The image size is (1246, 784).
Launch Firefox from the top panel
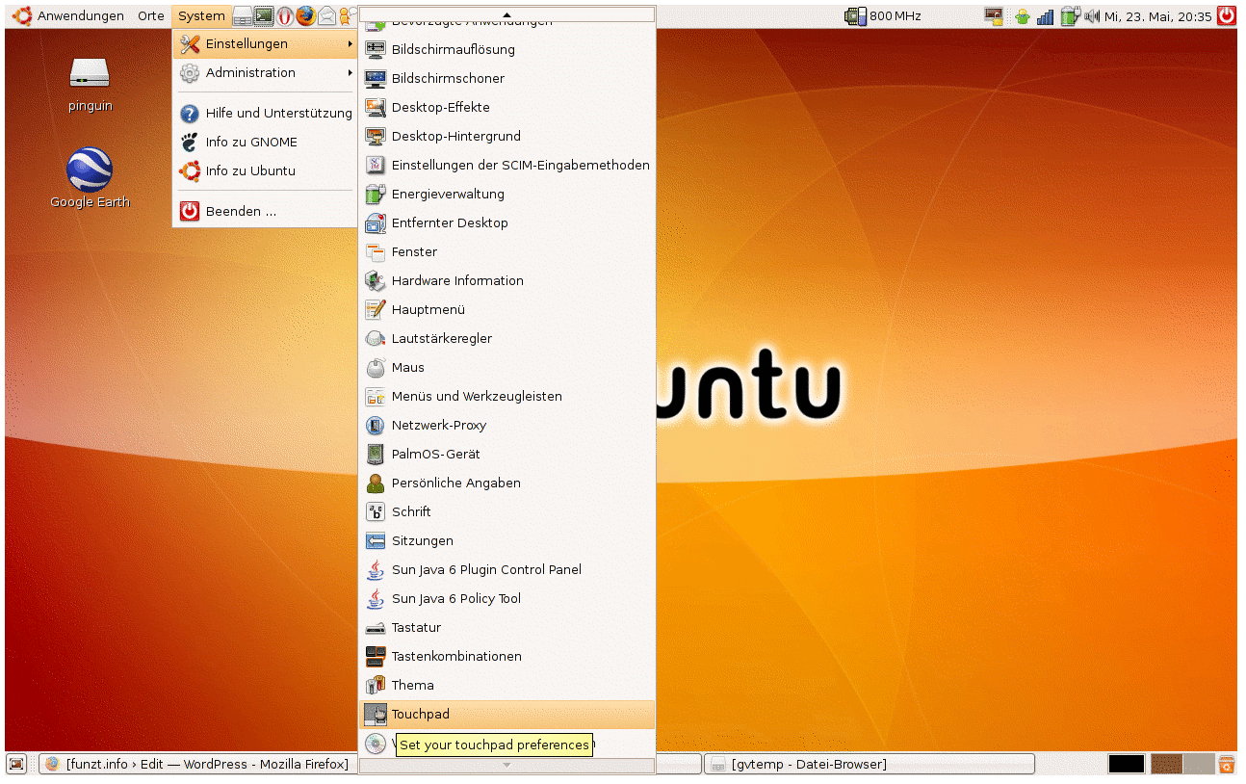[x=305, y=15]
